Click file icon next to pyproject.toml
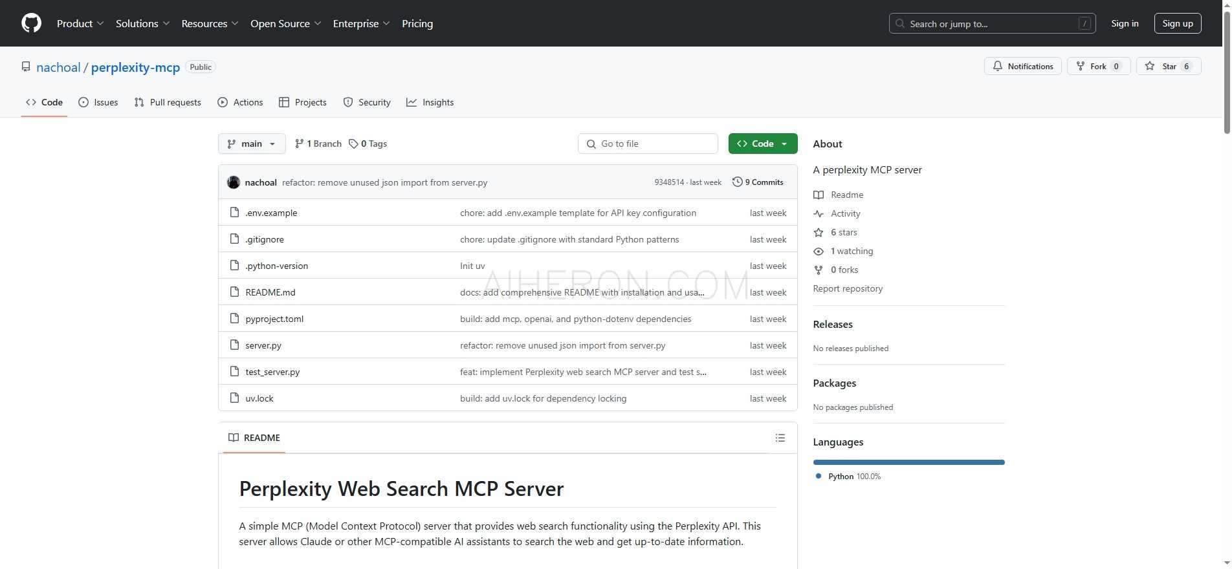1232x569 pixels. (235, 318)
